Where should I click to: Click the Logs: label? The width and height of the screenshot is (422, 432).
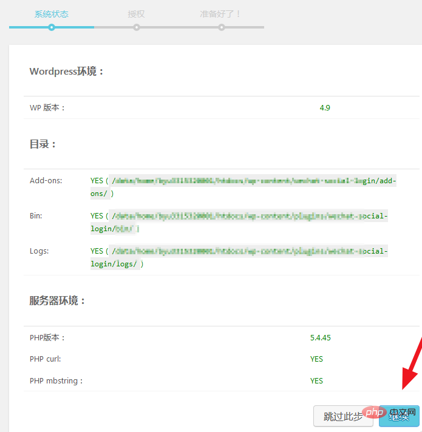(39, 251)
